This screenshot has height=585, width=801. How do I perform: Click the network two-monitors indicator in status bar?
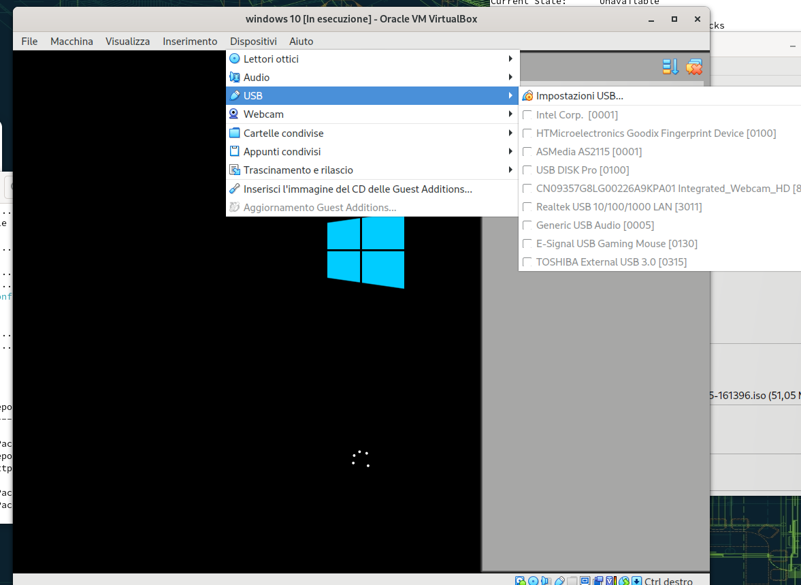point(598,581)
